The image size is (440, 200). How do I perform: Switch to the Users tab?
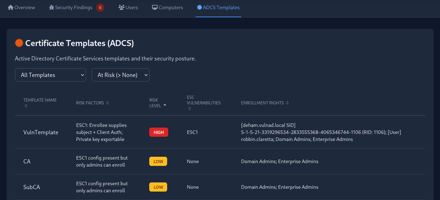(128, 7)
